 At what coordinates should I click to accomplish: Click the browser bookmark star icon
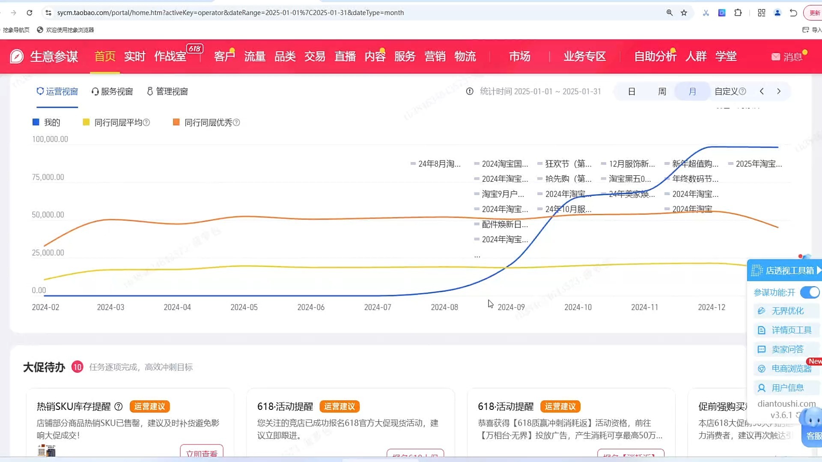pos(684,13)
